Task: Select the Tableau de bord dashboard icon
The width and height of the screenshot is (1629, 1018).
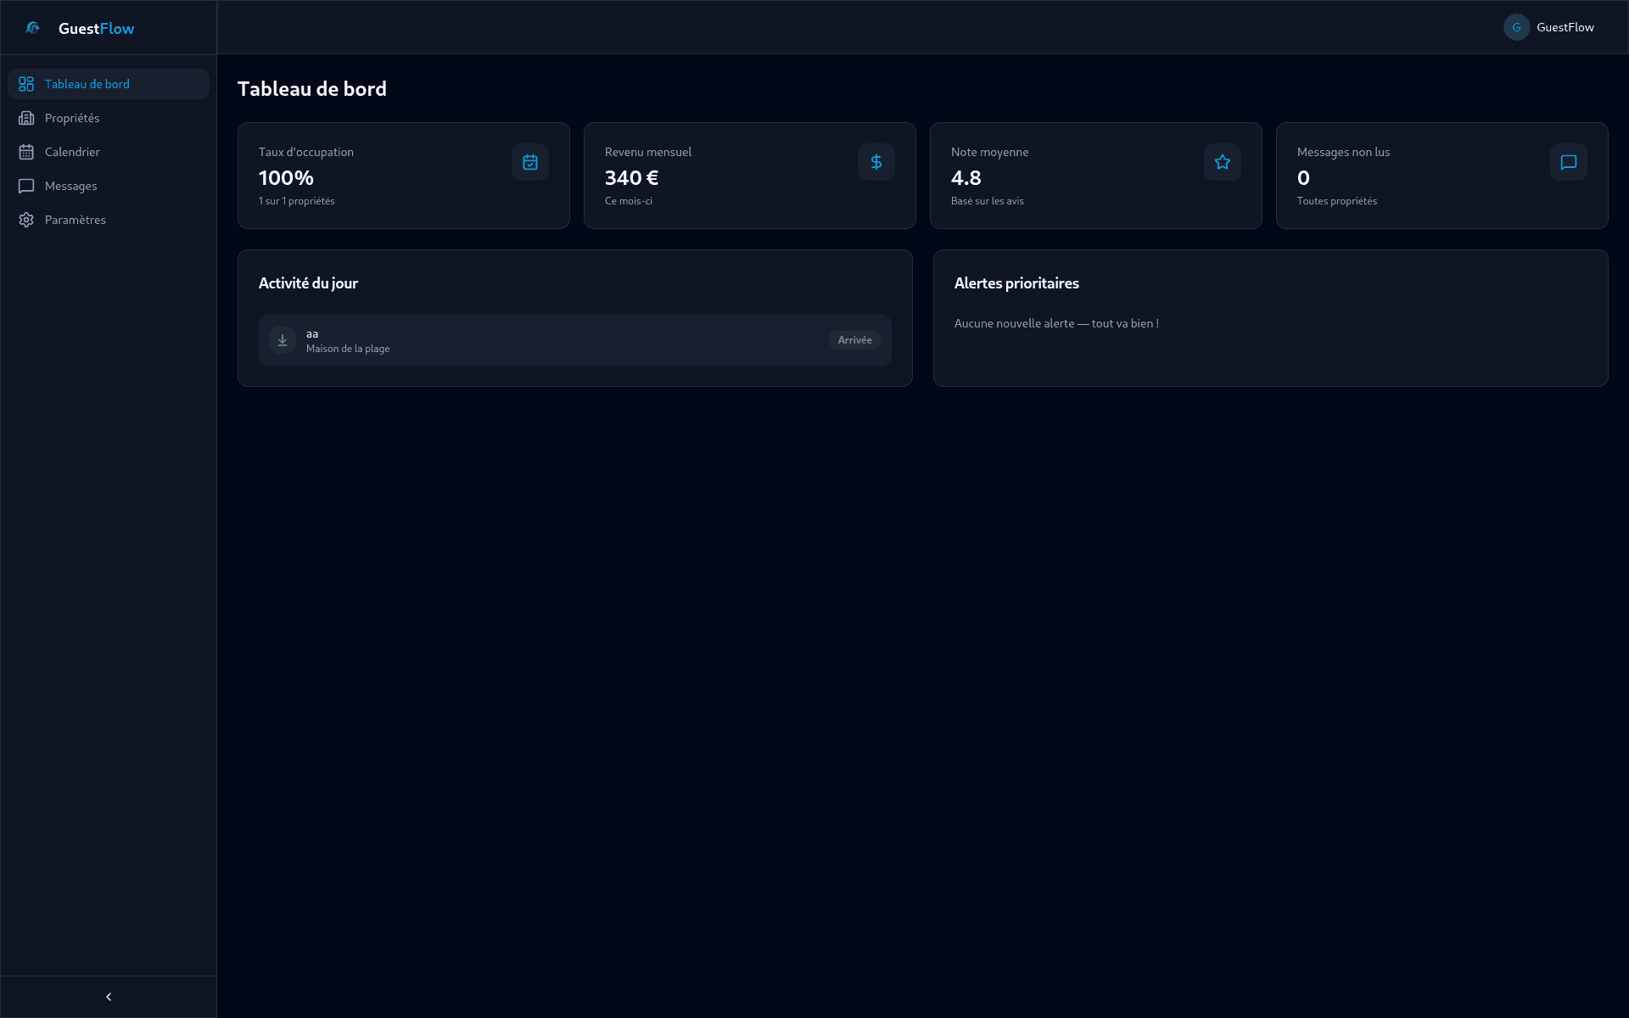Action: coord(27,83)
